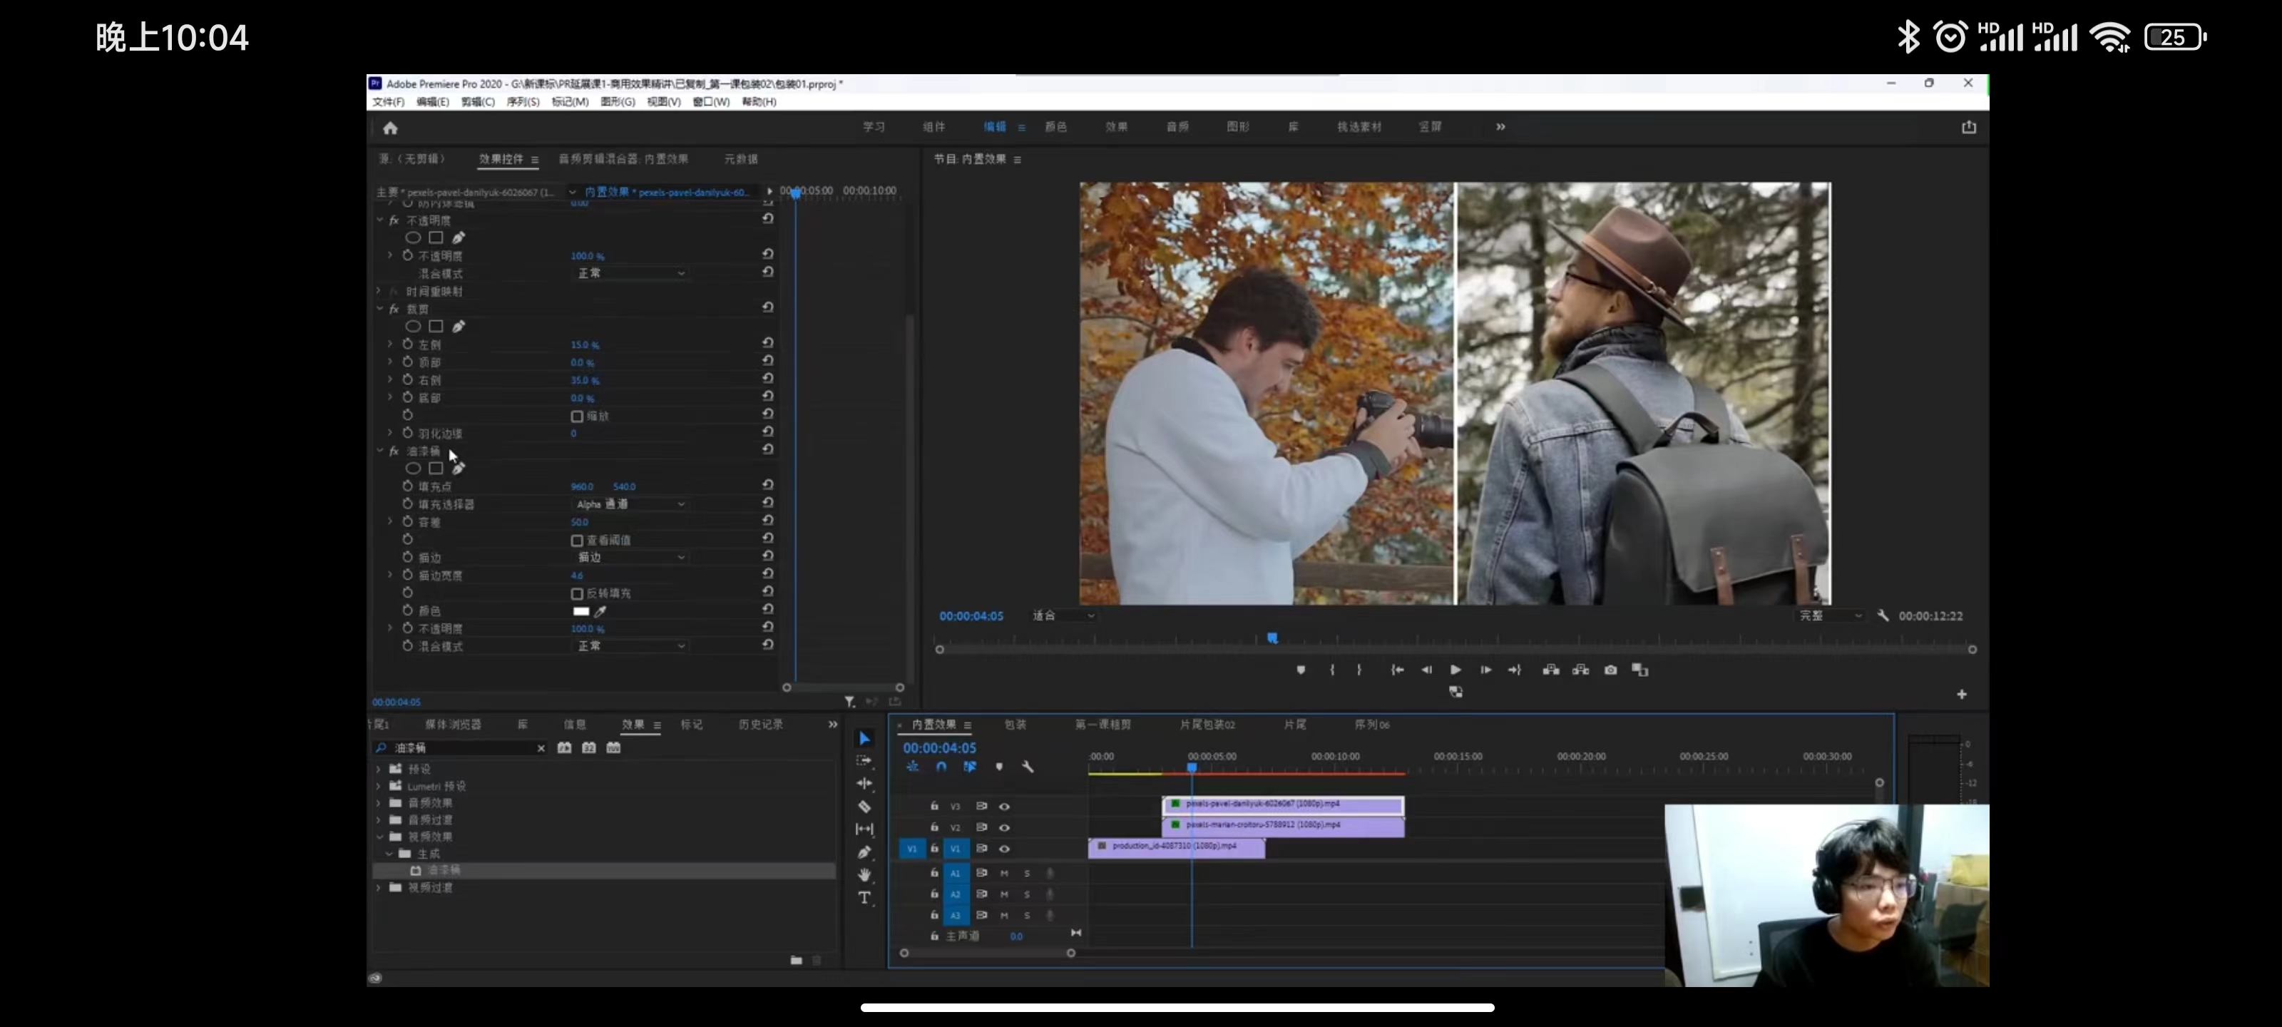Expand the 视频过渡 folder
2282x1027 pixels.
pos(379,887)
